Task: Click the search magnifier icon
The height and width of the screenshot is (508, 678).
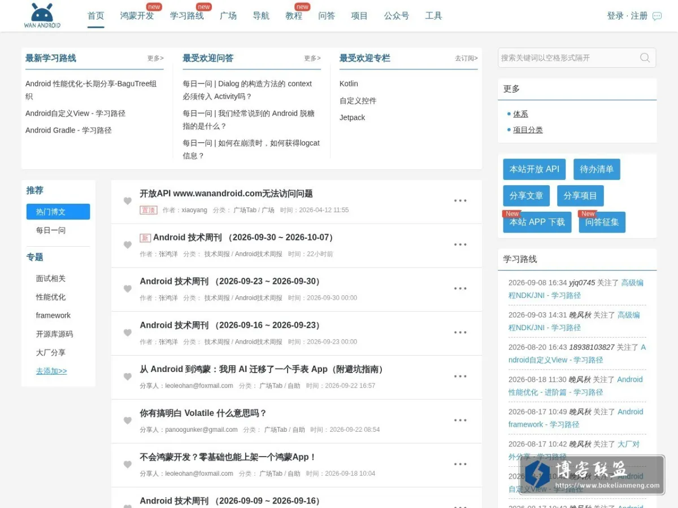Action: click(x=645, y=58)
